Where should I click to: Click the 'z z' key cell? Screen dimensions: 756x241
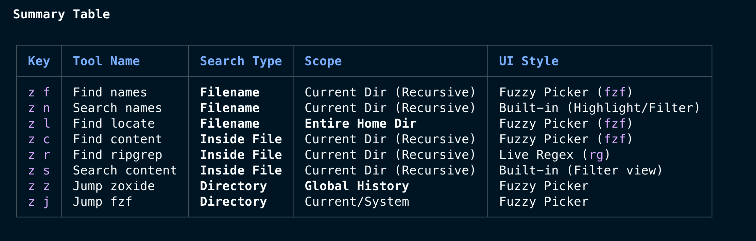click(x=39, y=186)
